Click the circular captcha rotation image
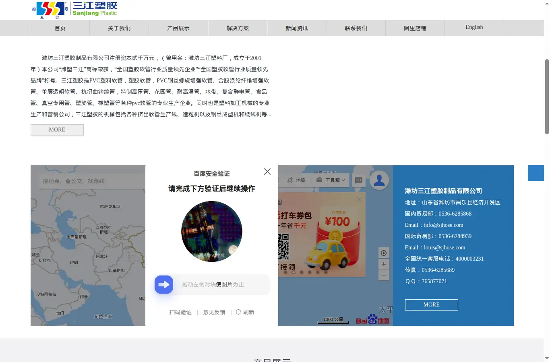The height and width of the screenshot is (362, 550). coord(212,232)
